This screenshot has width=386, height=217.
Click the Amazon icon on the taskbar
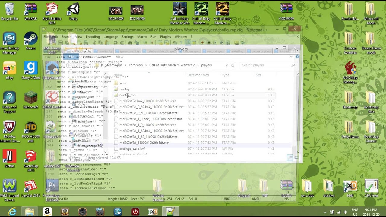pyautogui.click(x=47, y=212)
